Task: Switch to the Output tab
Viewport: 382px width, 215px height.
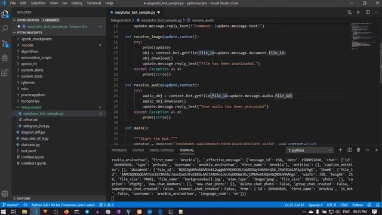Action: pos(138,150)
